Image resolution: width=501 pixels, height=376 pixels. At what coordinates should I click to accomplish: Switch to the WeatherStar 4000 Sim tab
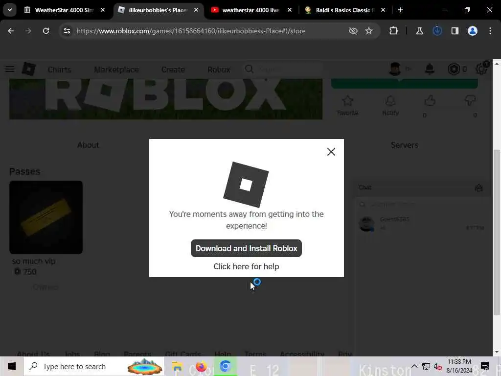click(x=64, y=10)
